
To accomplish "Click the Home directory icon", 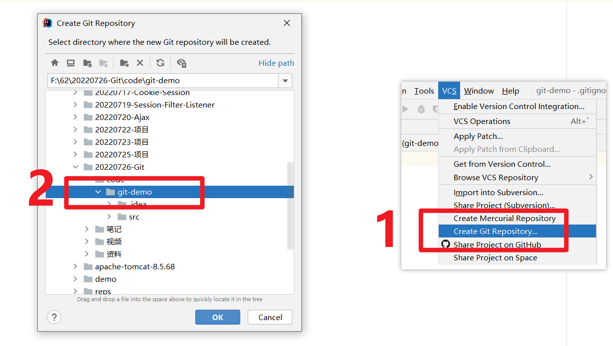I will (55, 63).
